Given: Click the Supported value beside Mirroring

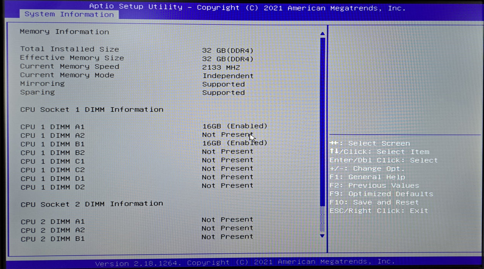Looking at the screenshot, I should (x=223, y=84).
